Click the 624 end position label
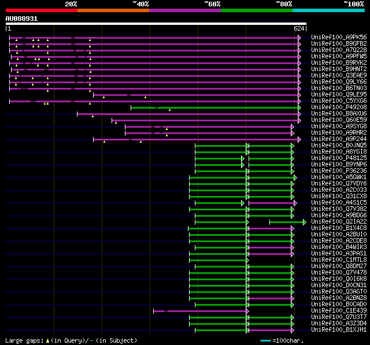The image size is (370, 345). pyautogui.click(x=299, y=28)
